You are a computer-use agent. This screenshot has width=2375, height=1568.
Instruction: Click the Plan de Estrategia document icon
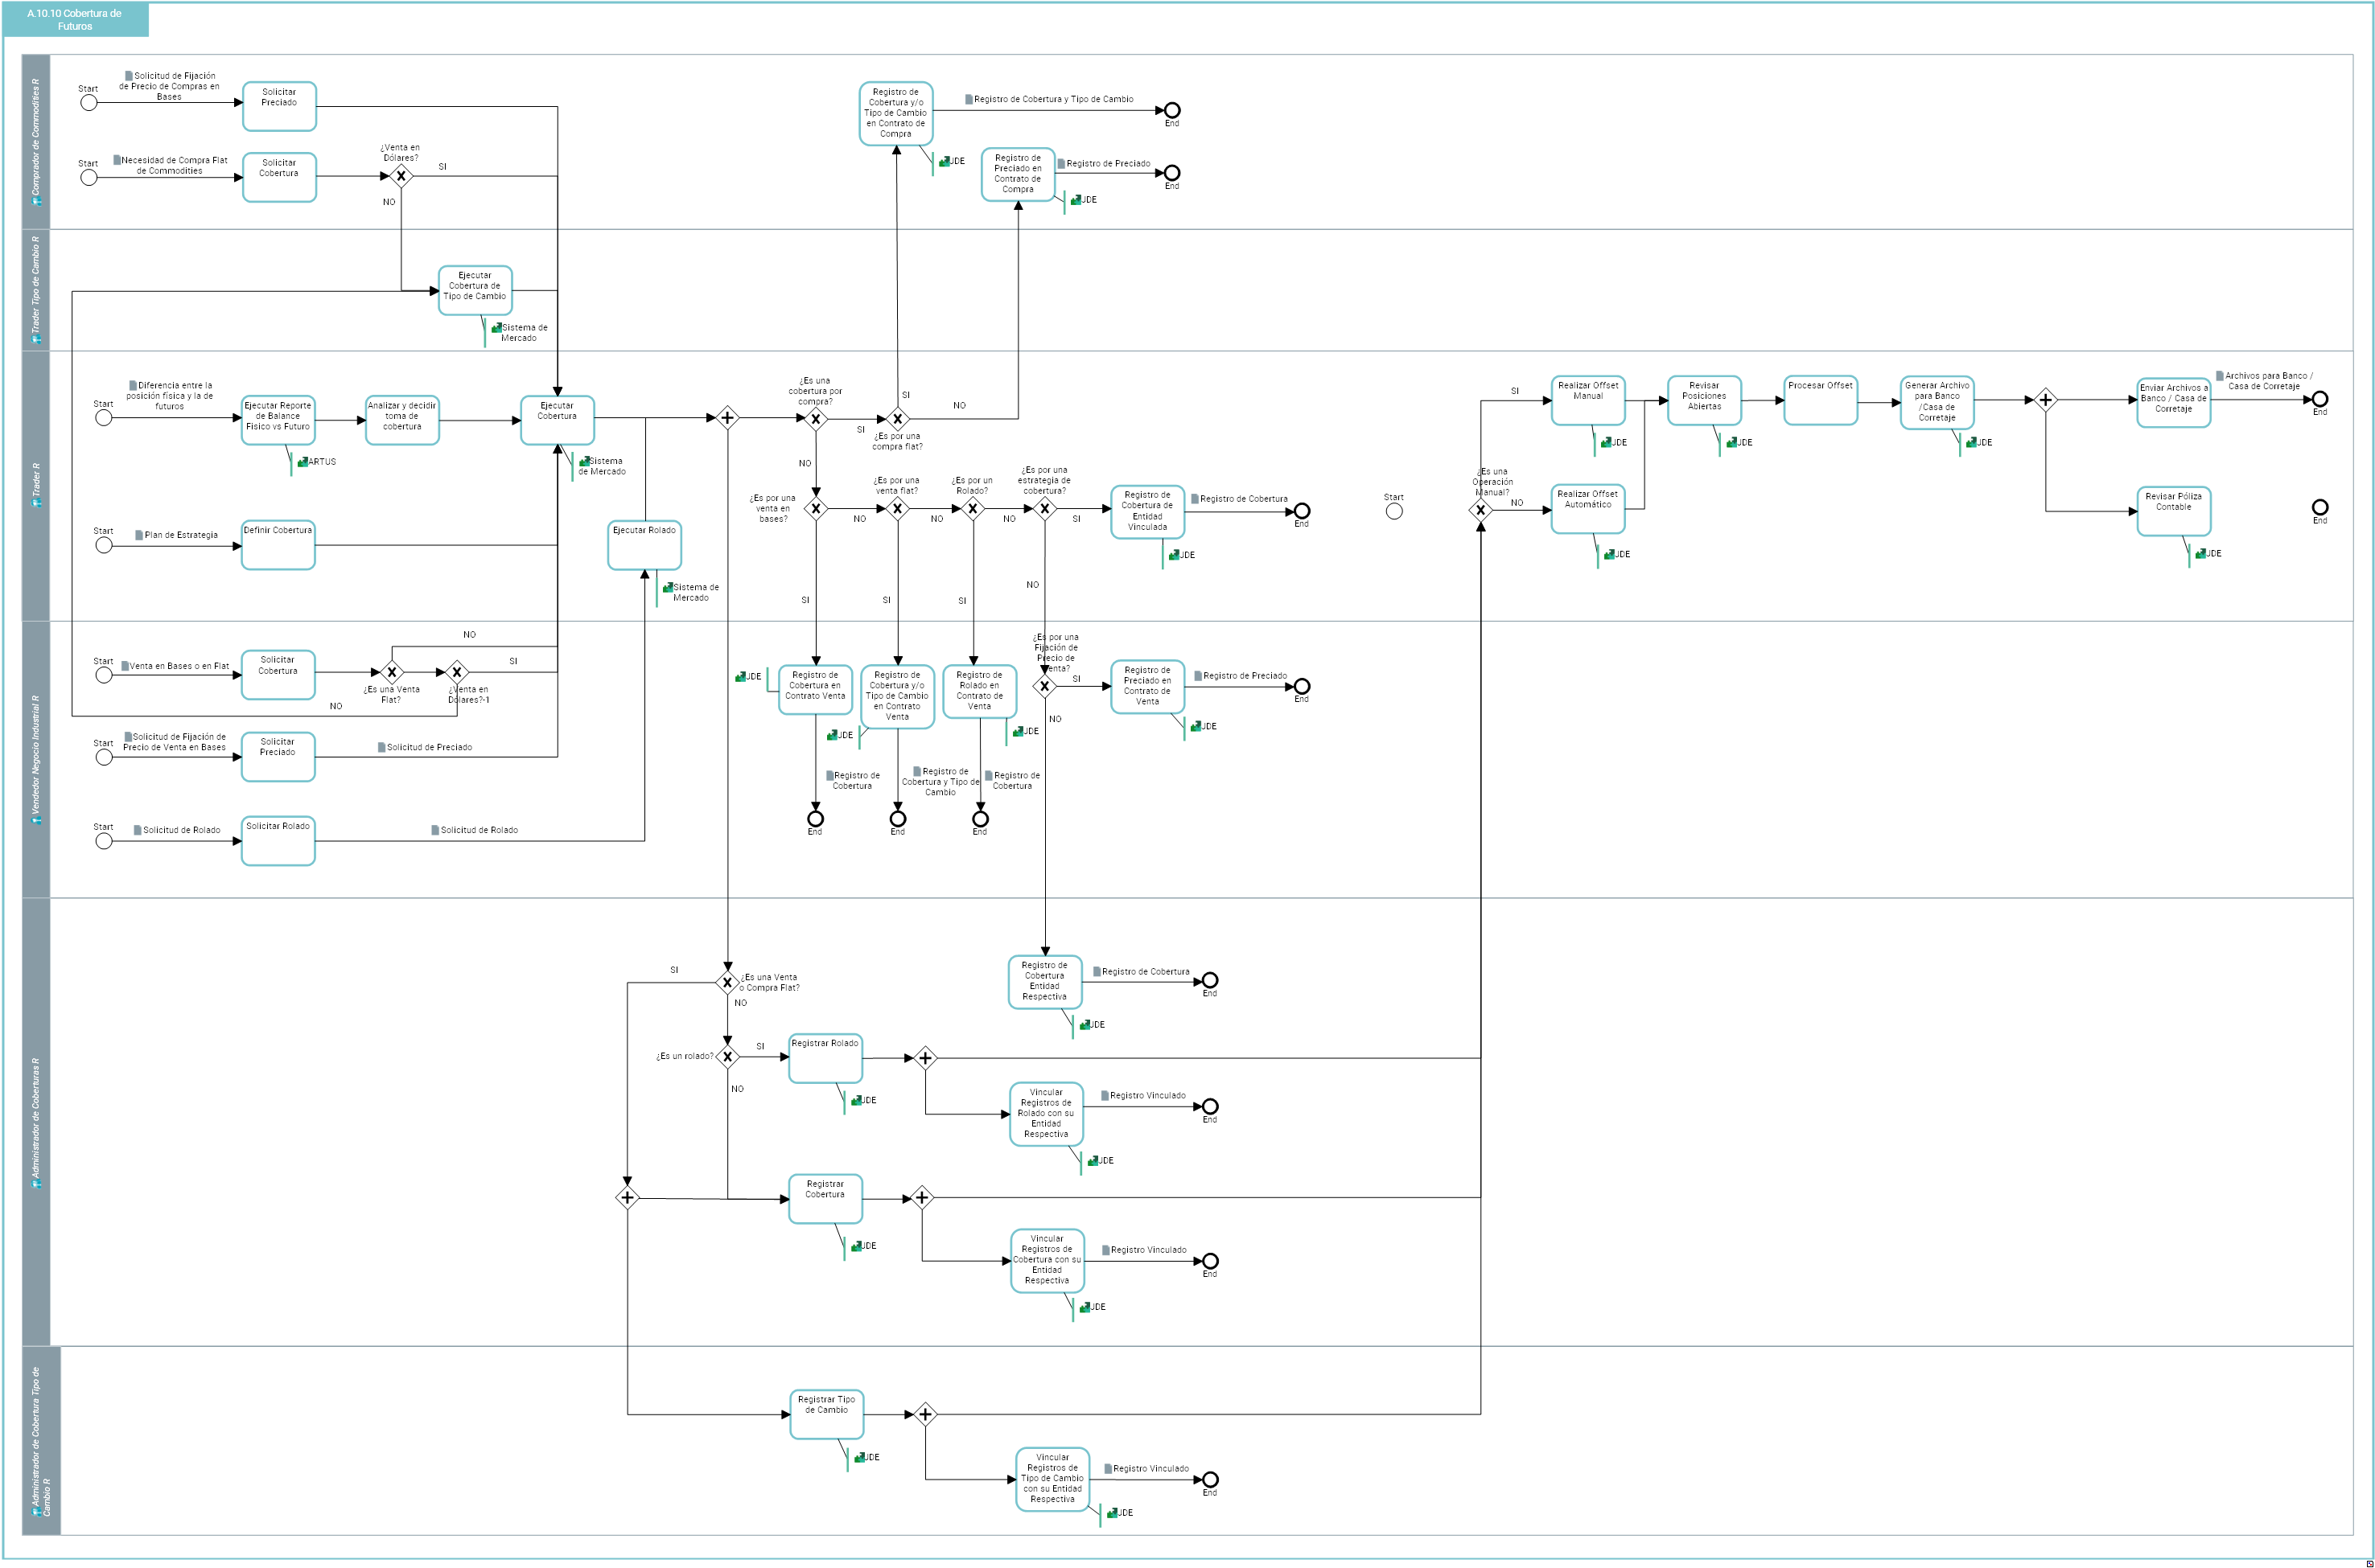[139, 535]
